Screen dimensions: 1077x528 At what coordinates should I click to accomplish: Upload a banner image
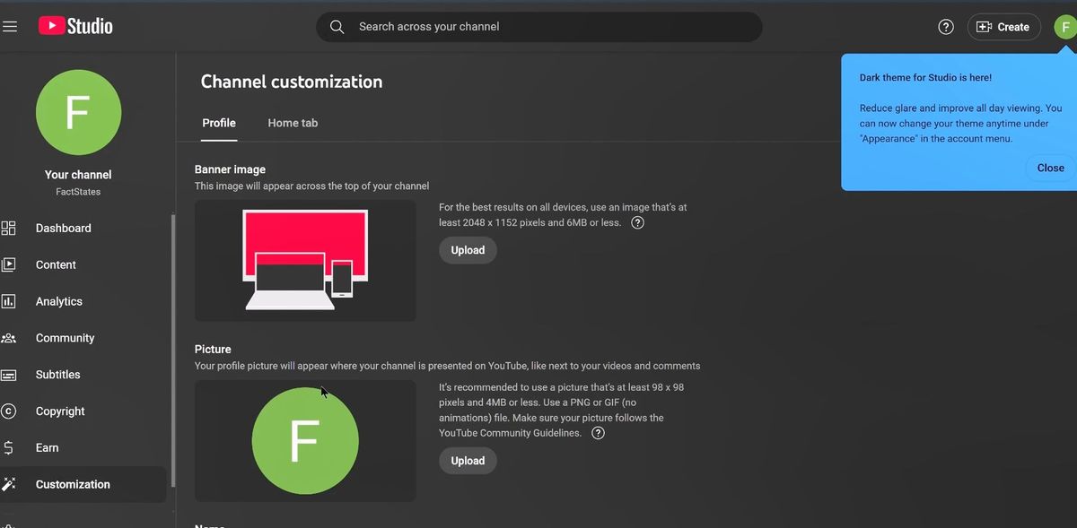point(468,250)
